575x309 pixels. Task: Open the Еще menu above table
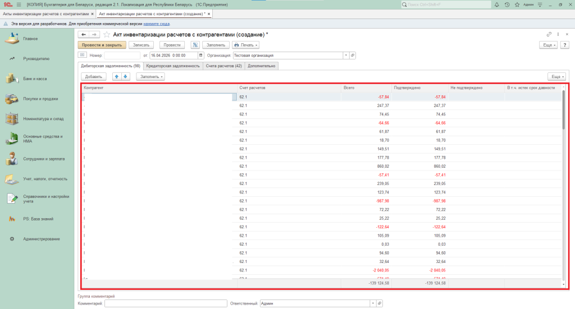556,76
